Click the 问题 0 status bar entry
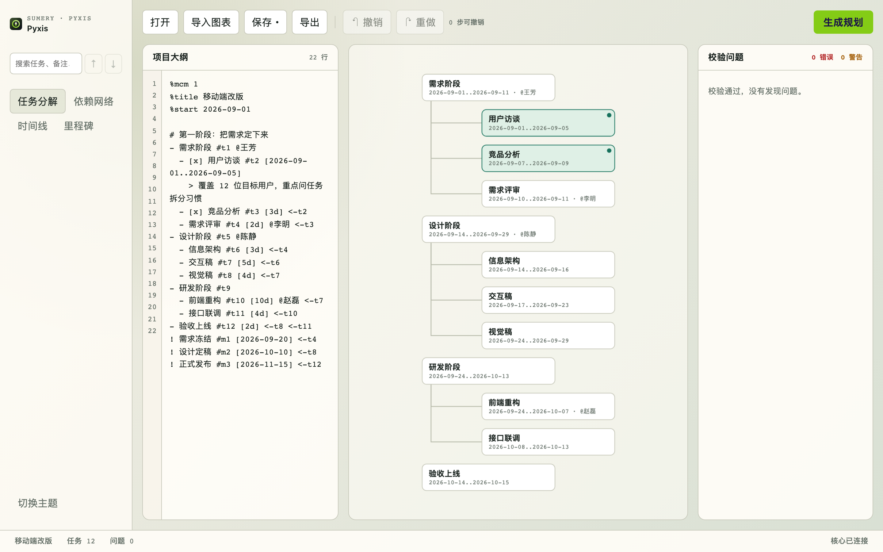 (121, 541)
